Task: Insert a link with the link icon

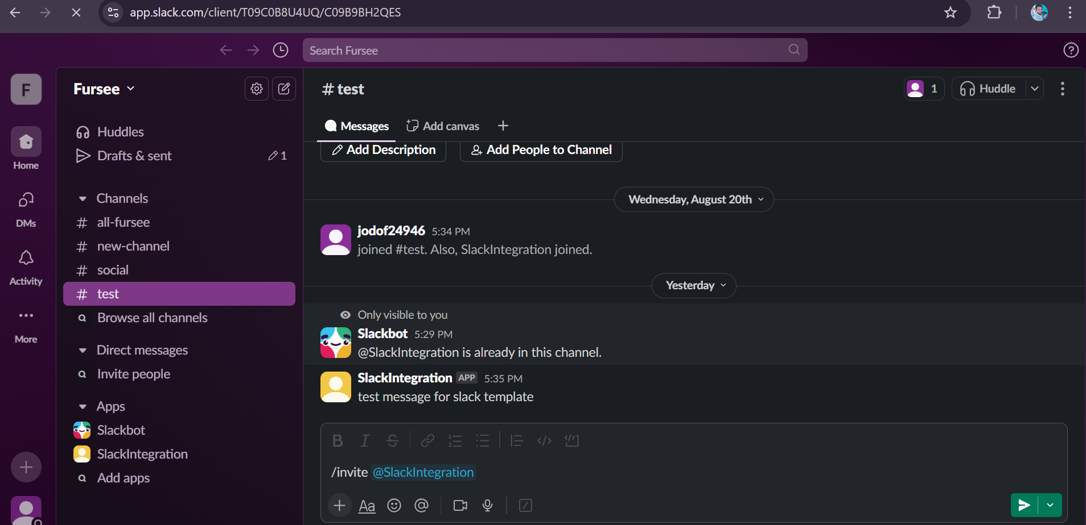Action: 427,441
